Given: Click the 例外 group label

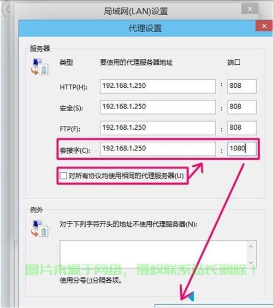Looking at the screenshot, I should click(x=37, y=210).
